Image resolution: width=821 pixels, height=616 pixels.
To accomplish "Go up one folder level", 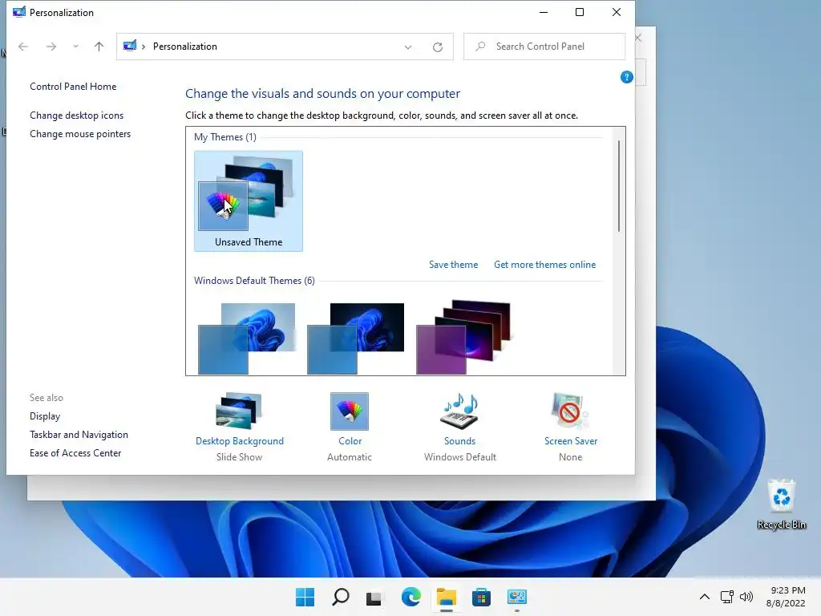I will (99, 47).
